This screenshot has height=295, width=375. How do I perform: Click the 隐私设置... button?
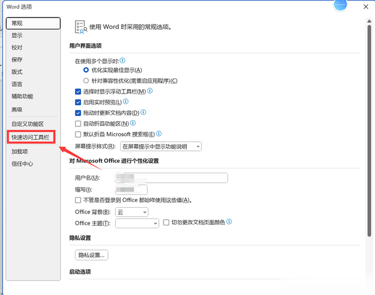(x=91, y=255)
